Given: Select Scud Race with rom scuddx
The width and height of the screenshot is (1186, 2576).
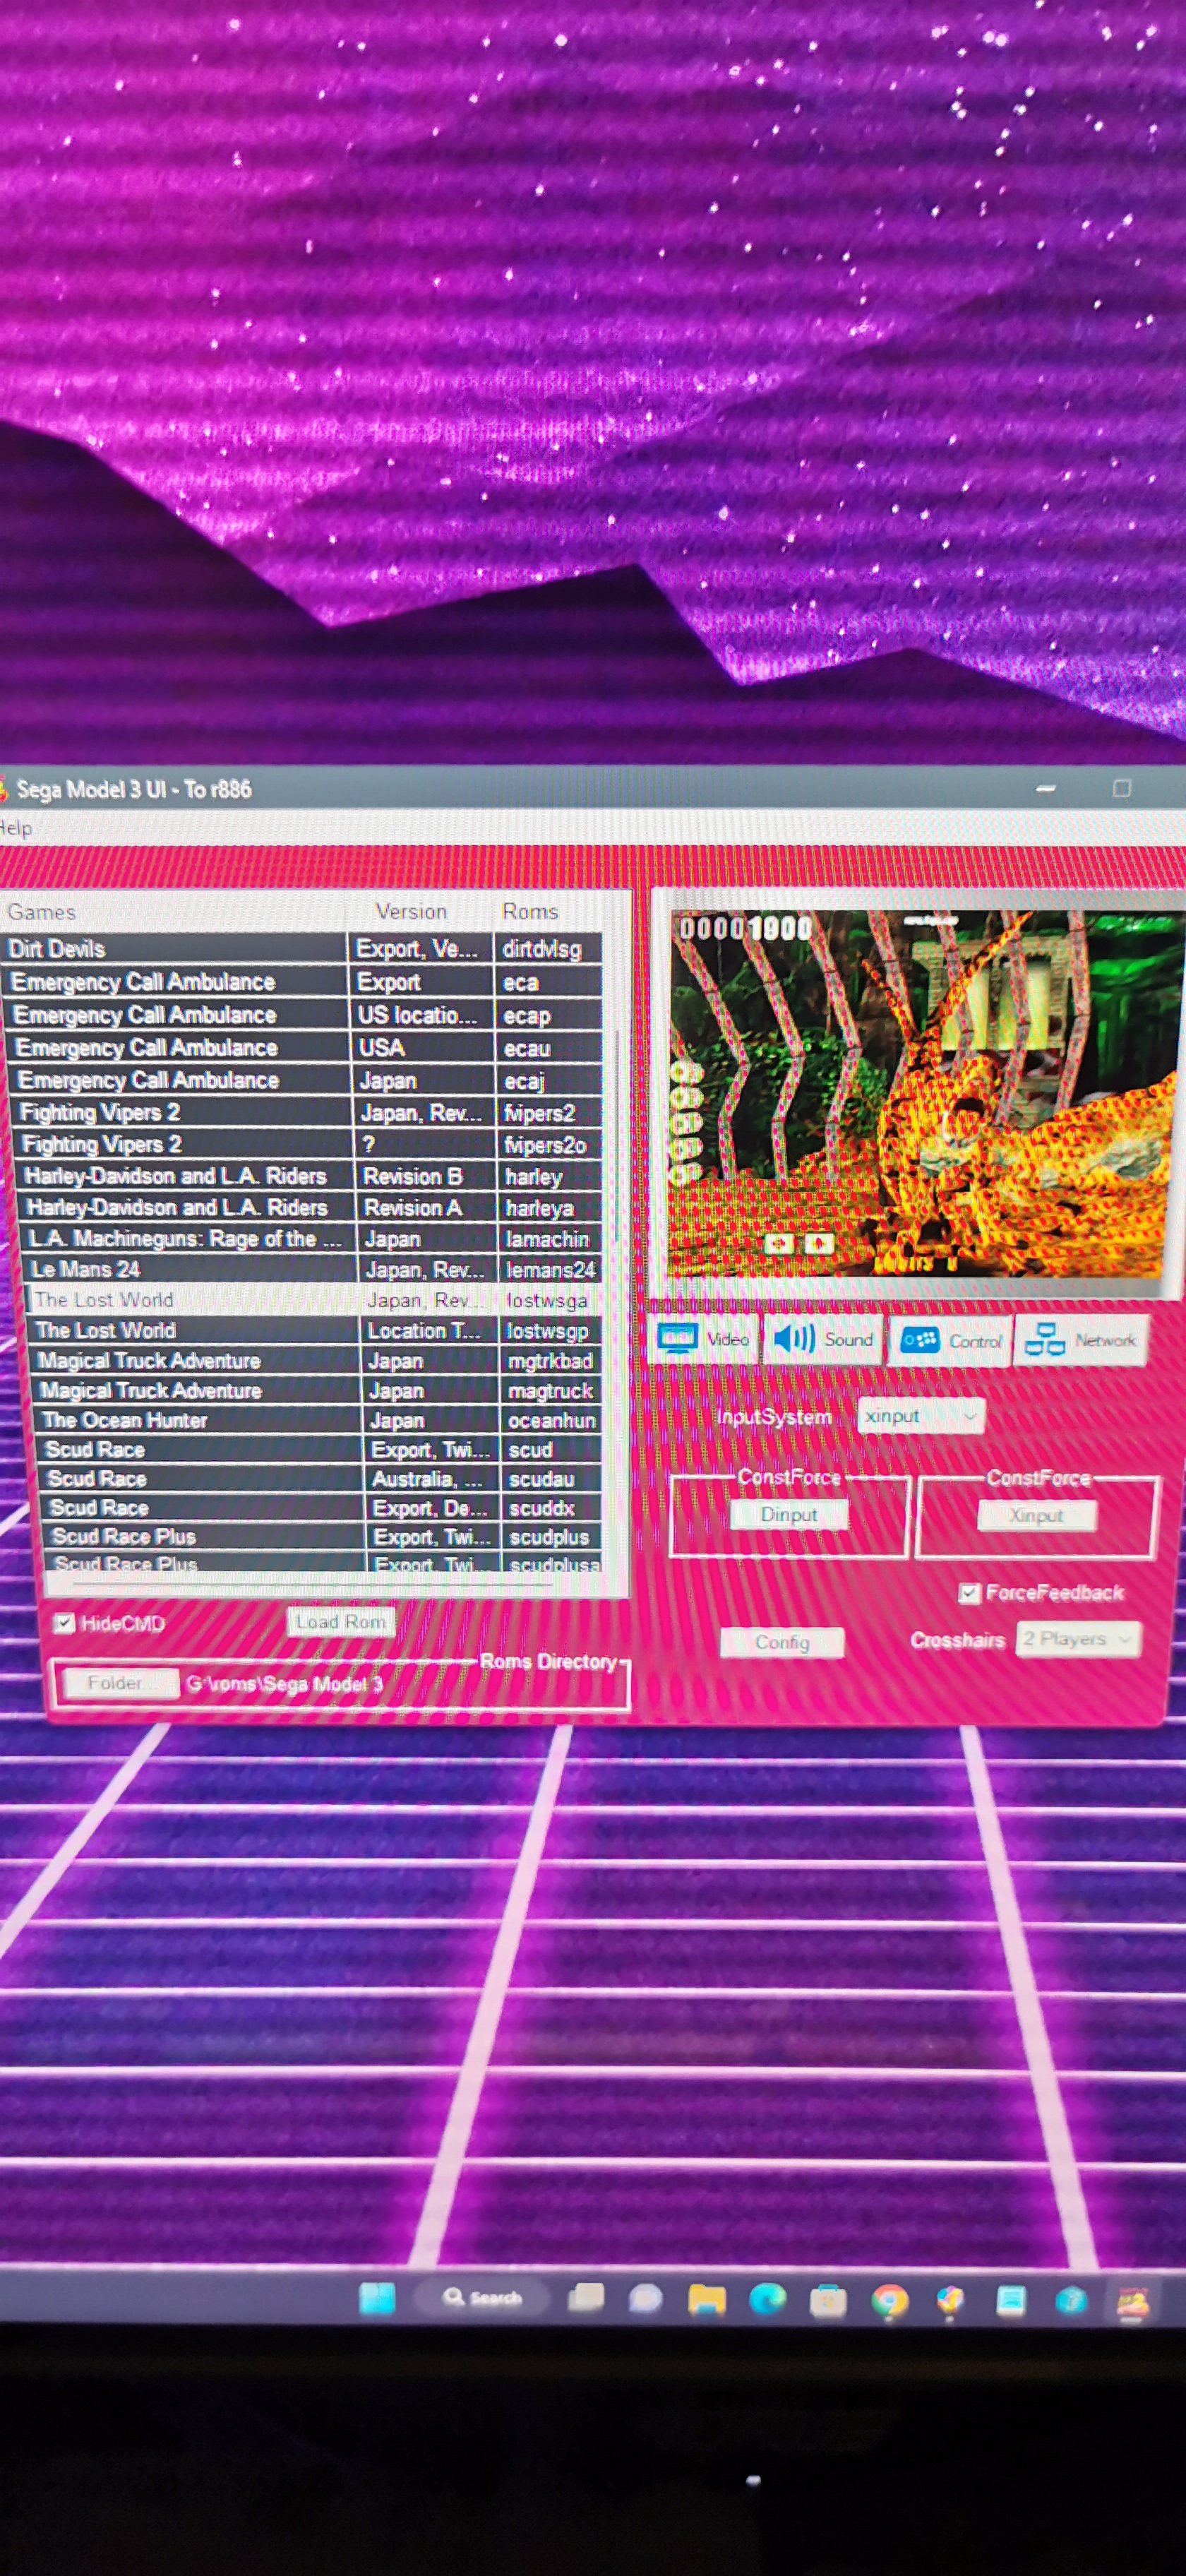Looking at the screenshot, I should pyautogui.click(x=322, y=1507).
